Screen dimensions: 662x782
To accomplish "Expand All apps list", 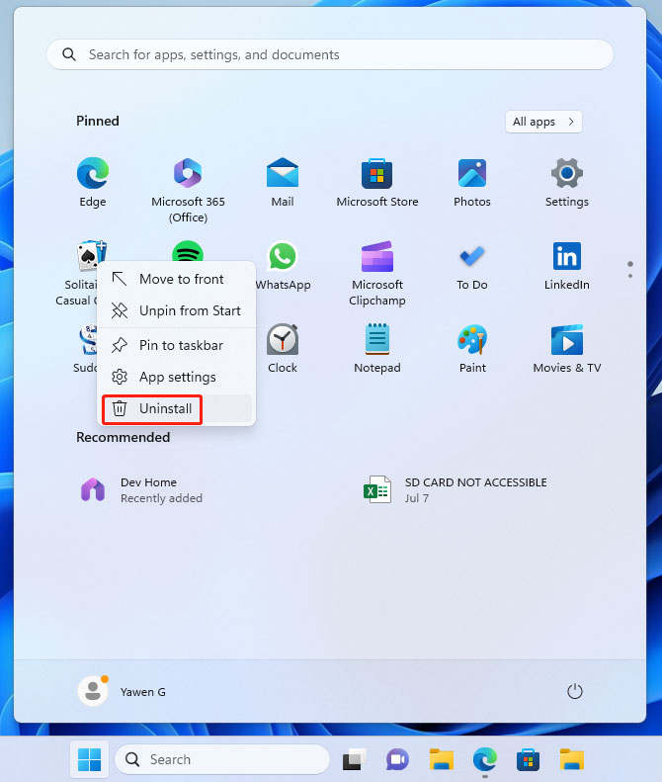I will 543,122.
